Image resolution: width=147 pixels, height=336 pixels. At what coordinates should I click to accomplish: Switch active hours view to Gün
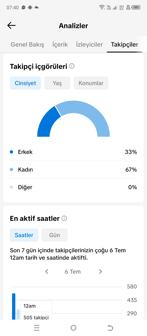pyautogui.click(x=55, y=235)
